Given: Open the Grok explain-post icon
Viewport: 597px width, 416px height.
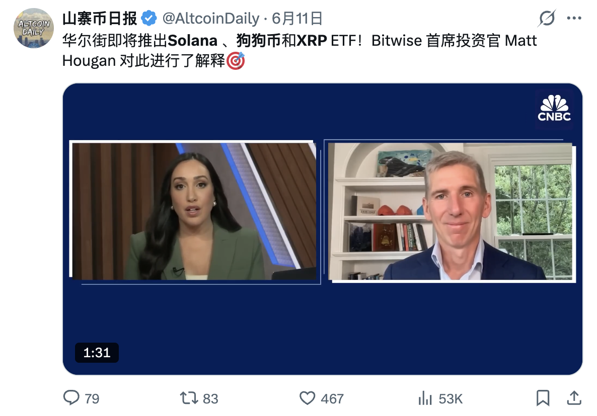Looking at the screenshot, I should tap(547, 18).
